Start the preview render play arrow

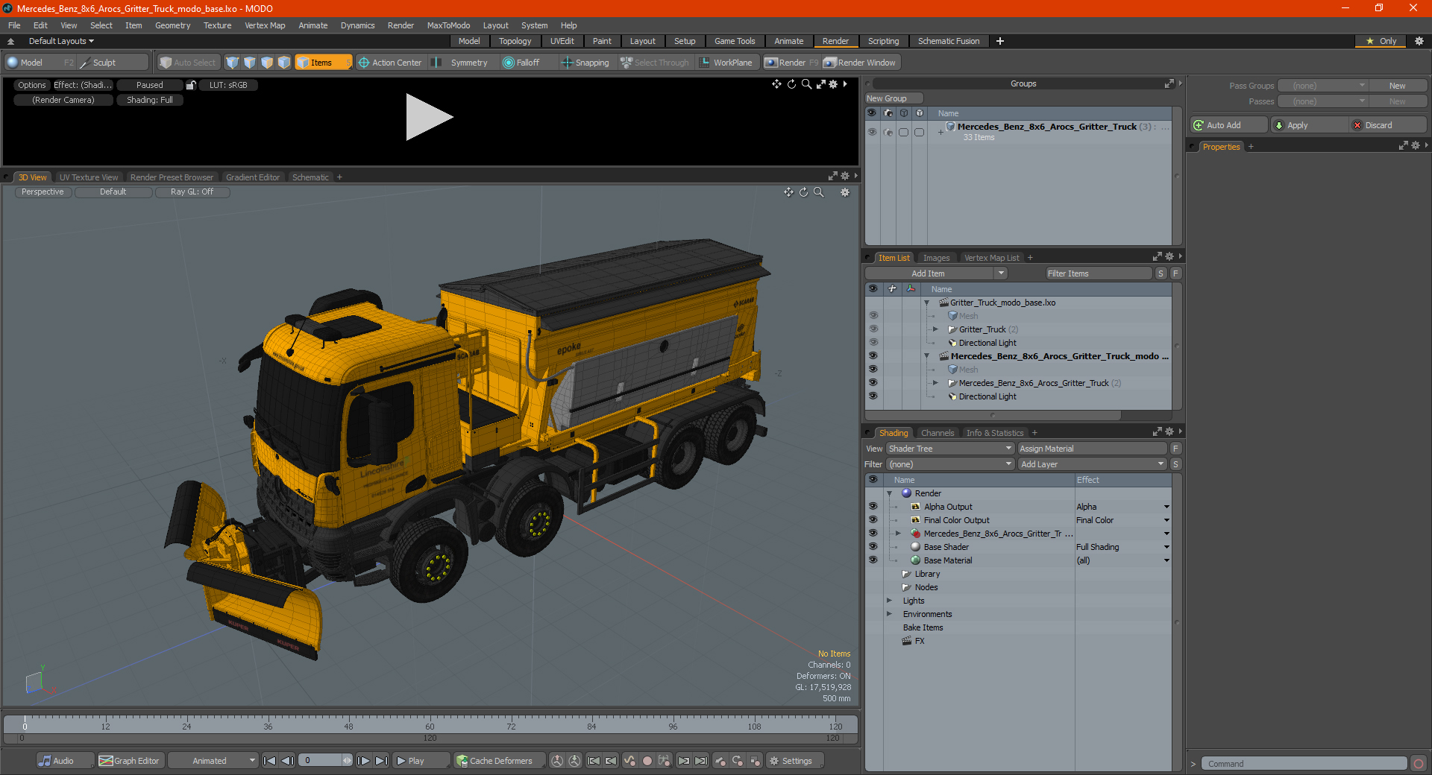(x=429, y=117)
